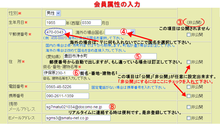Click the circled number ③ marker
This screenshot has width=220, height=124.
point(180,22)
